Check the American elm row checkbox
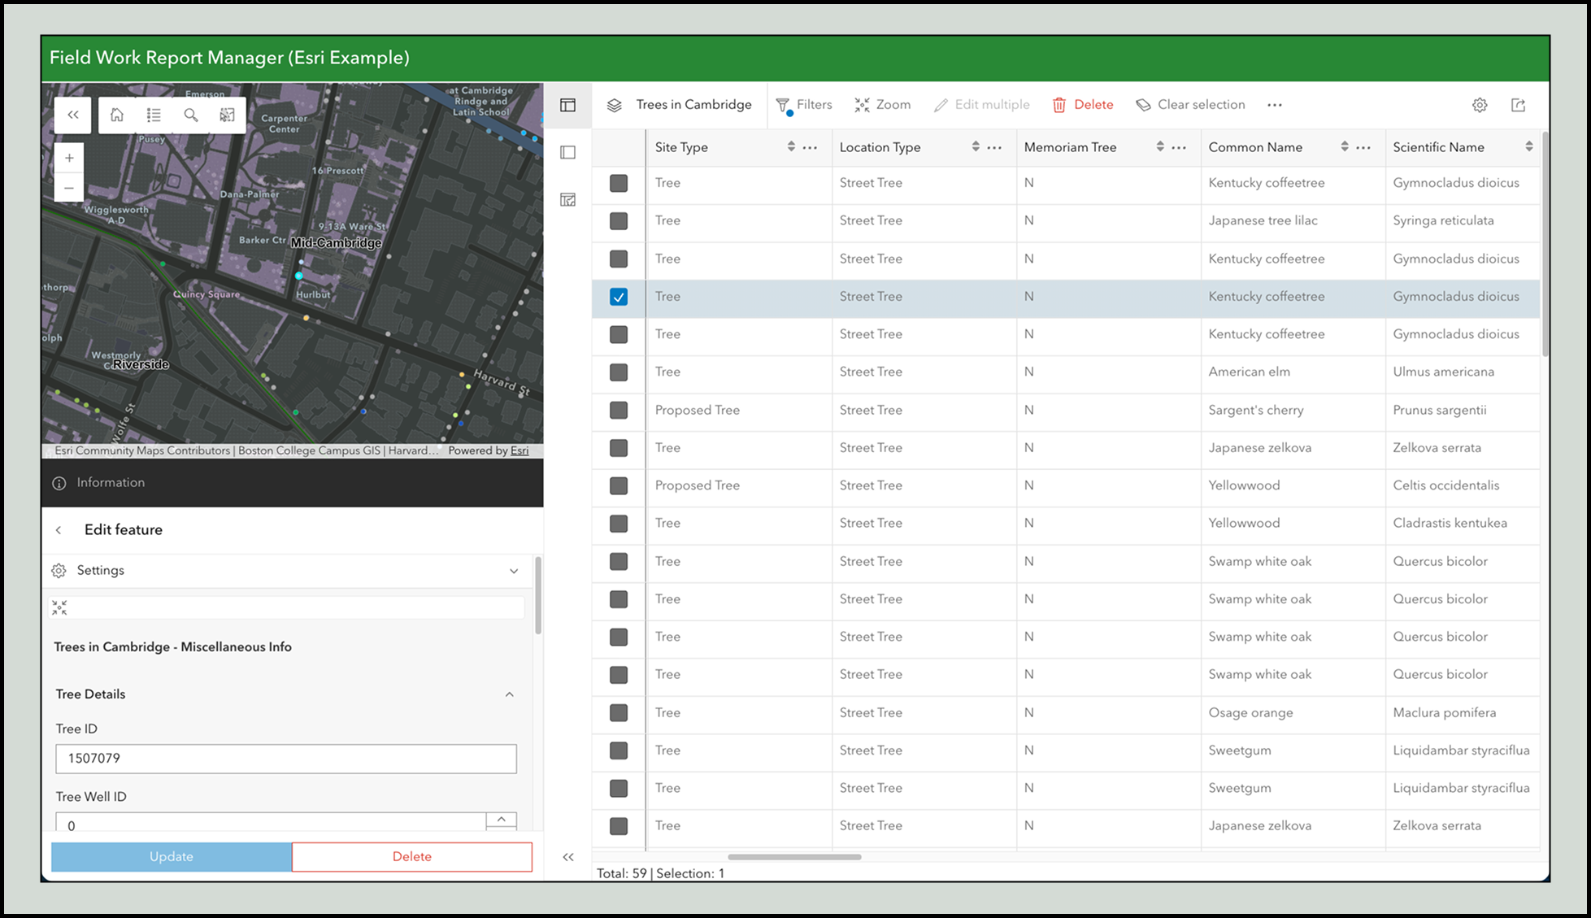This screenshot has height=918, width=1591. point(619,372)
